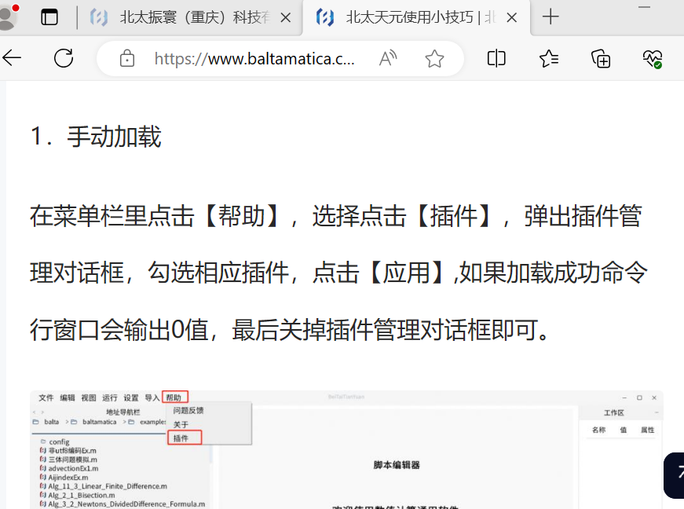Open split screen view in Edge
684x509 pixels.
tap(496, 58)
